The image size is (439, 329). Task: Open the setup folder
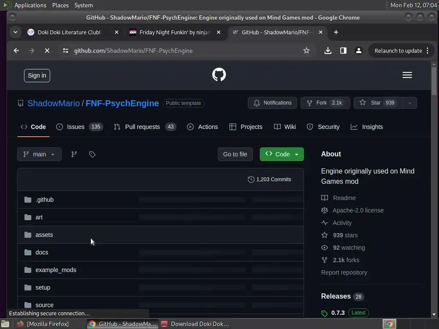point(43,287)
